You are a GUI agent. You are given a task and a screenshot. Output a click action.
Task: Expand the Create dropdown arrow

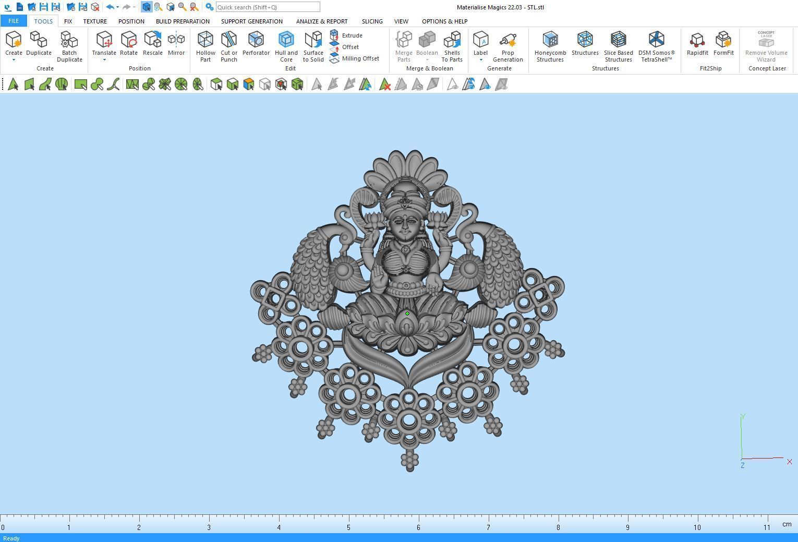click(14, 59)
